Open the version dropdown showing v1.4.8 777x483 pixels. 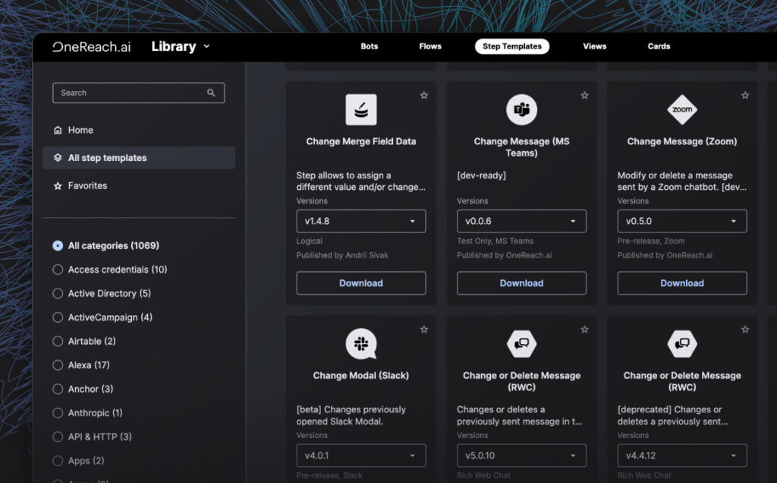(360, 220)
